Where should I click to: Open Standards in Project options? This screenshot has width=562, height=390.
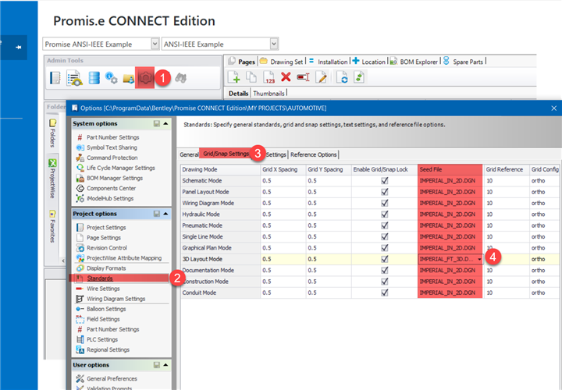(100, 278)
